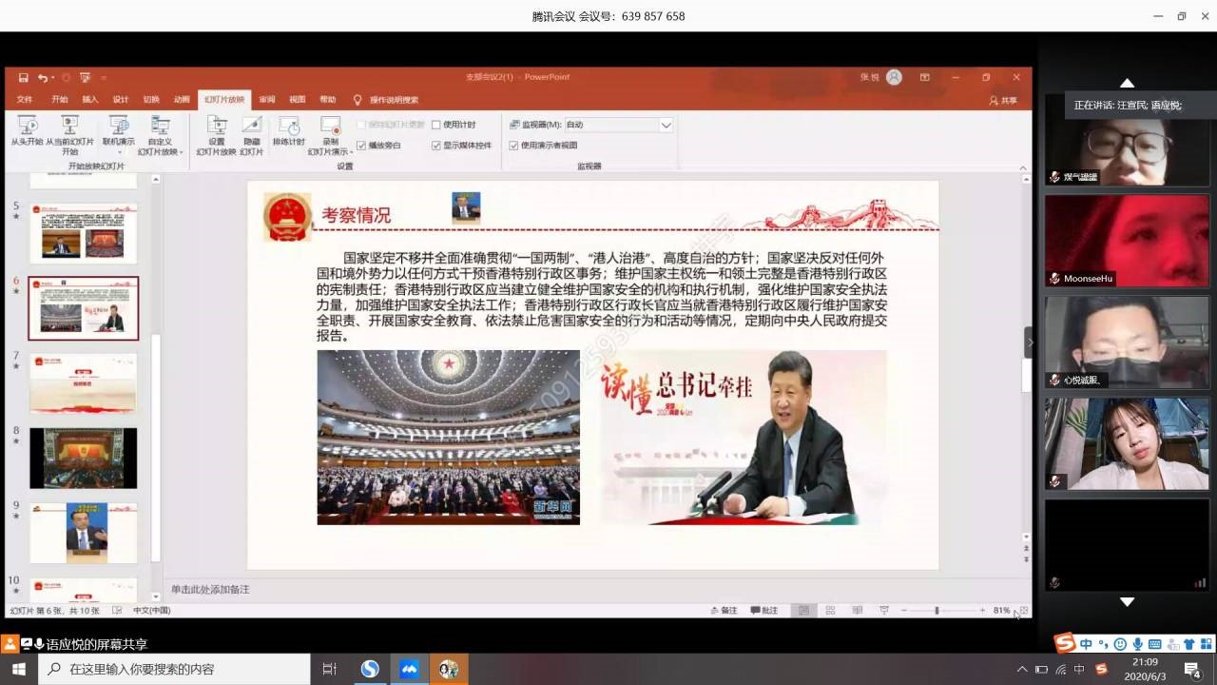This screenshot has width=1217, height=685.
Task: Click the save icon in quick access toolbar
Action: [x=23, y=78]
